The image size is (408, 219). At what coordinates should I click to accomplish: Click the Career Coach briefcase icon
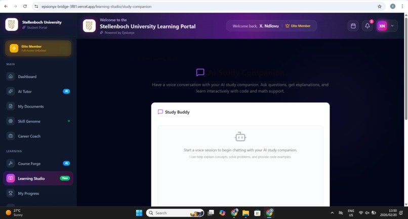(11, 136)
